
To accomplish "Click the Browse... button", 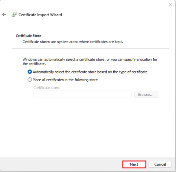I will click(146, 94).
